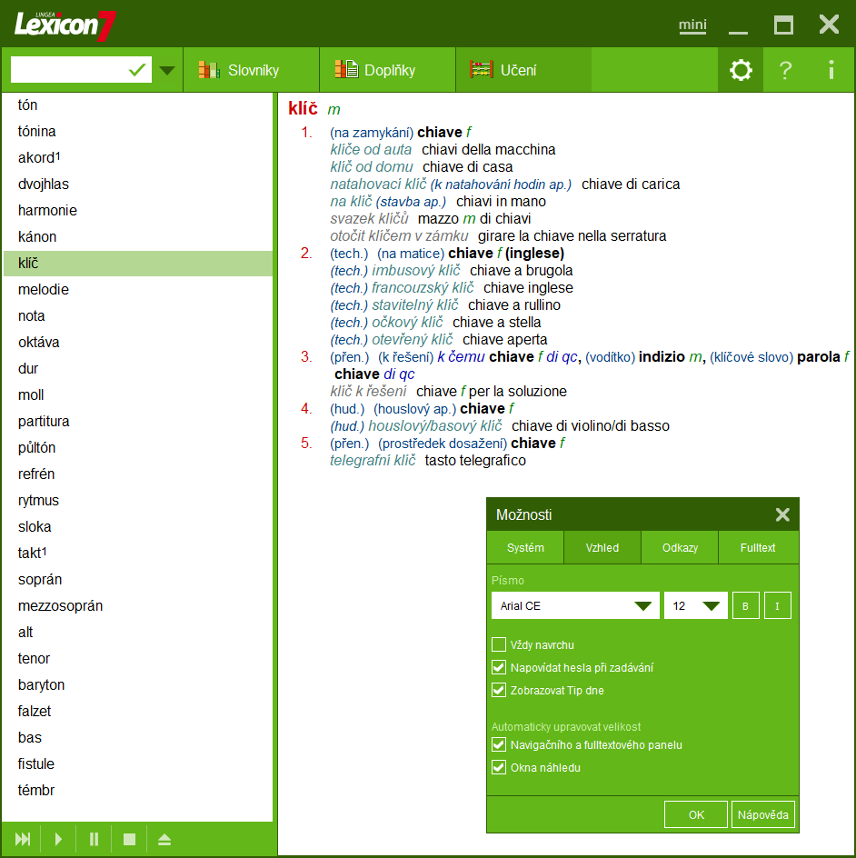Toggle italic font button I
The width and height of the screenshot is (856, 858).
pyautogui.click(x=777, y=605)
